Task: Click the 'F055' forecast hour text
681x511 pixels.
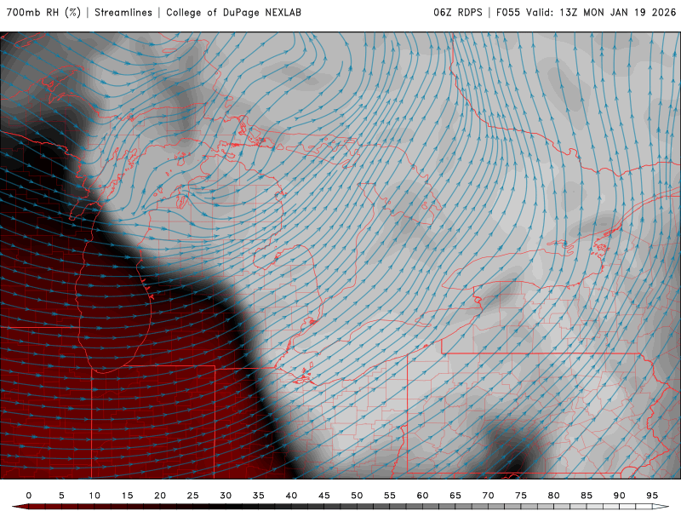Action: pos(508,12)
